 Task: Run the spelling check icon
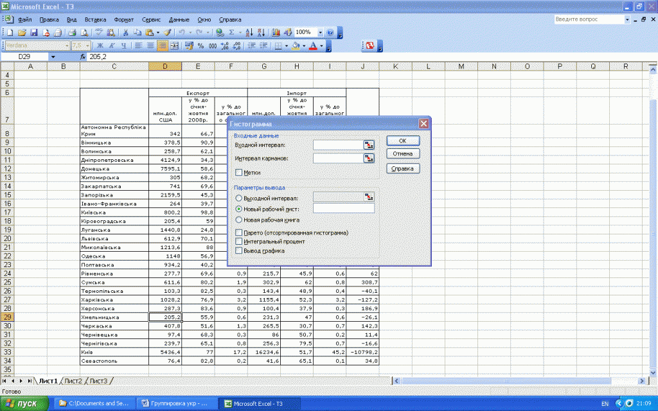click(99, 32)
